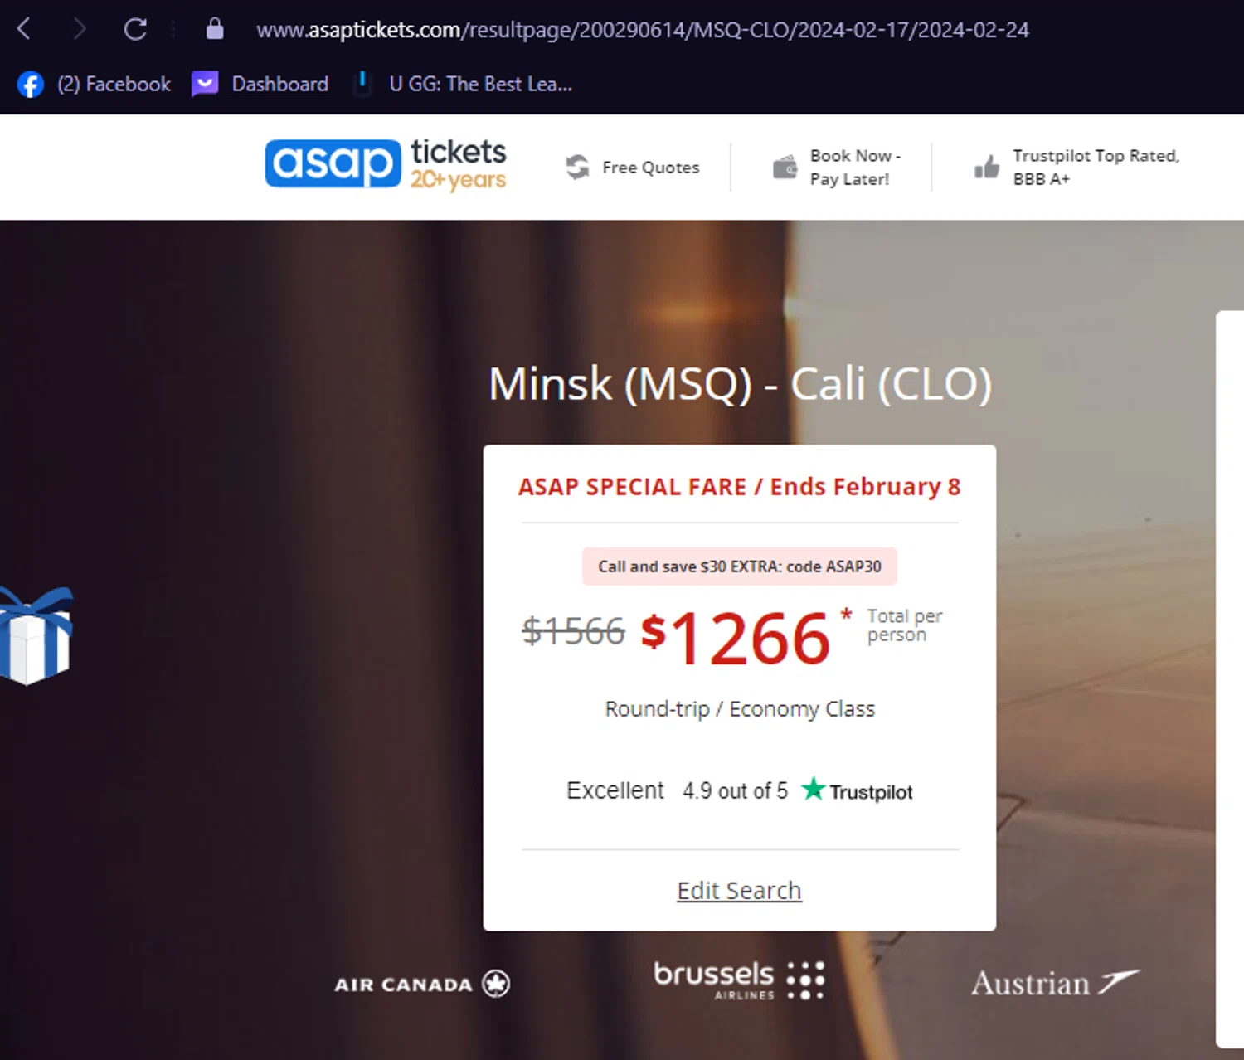Click the Trustpilot thumbs-up icon
Viewport: 1244px width, 1060px height.
point(986,168)
